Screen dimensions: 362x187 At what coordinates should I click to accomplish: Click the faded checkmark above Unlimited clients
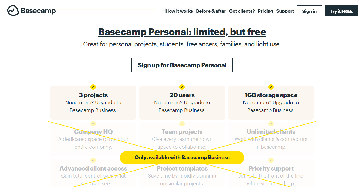pyautogui.click(x=271, y=124)
